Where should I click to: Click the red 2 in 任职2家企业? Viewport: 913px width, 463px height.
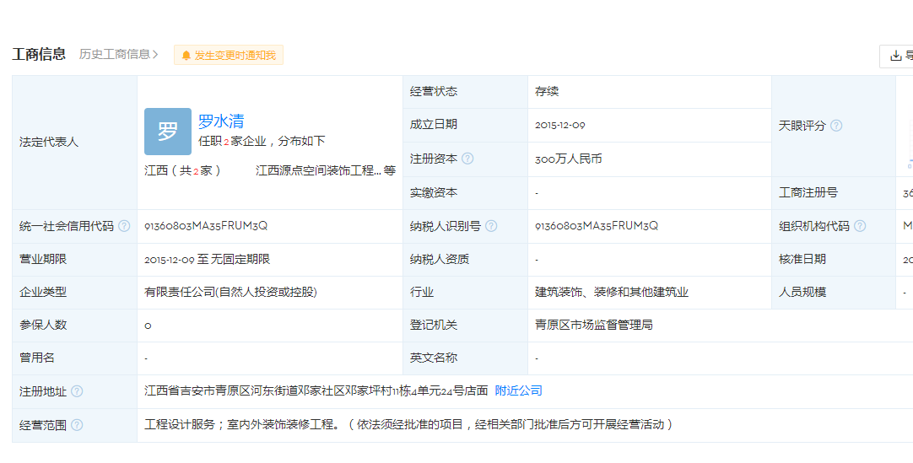[227, 142]
